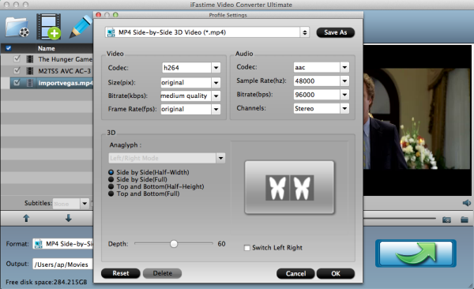Image resolution: width=474 pixels, height=289 pixels.
Task: Toggle the volume speaker icon
Action: point(466,203)
